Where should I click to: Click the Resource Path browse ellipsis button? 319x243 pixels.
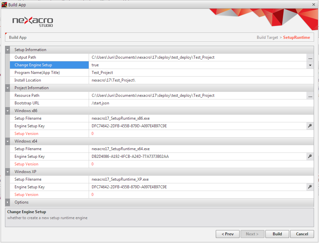click(x=310, y=96)
